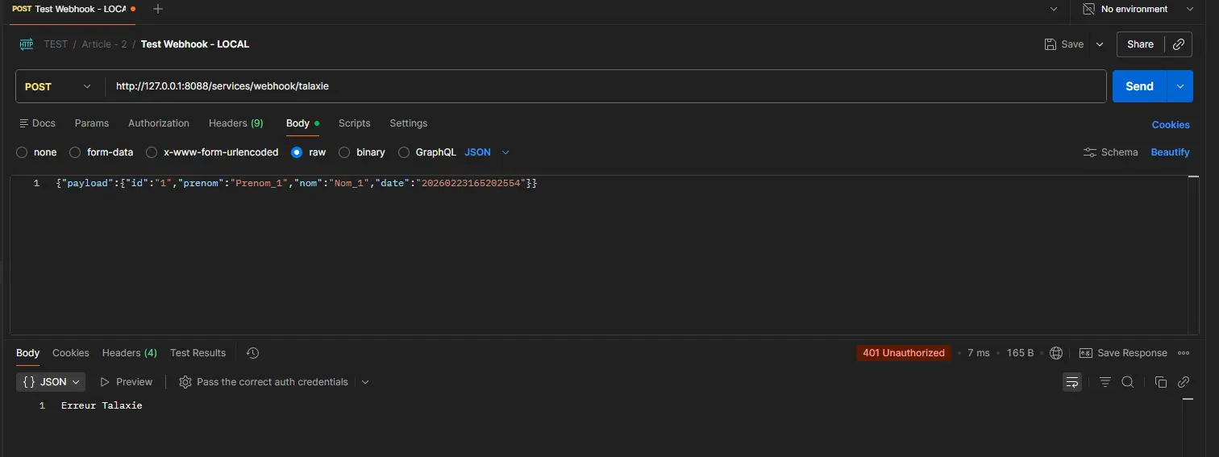Click the copy link icon beside Share
This screenshot has width=1219, height=457.
tap(1178, 44)
